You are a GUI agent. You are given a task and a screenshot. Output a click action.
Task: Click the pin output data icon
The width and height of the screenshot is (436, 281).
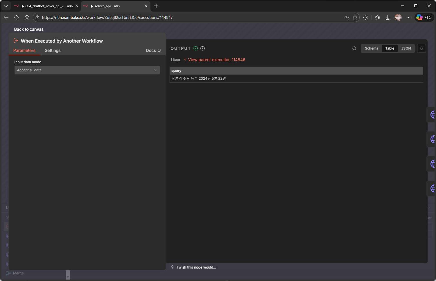[x=421, y=48]
